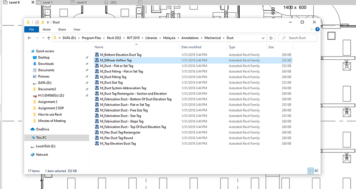Navigate to DATA (D:) in breadcrumb

pos(69,38)
